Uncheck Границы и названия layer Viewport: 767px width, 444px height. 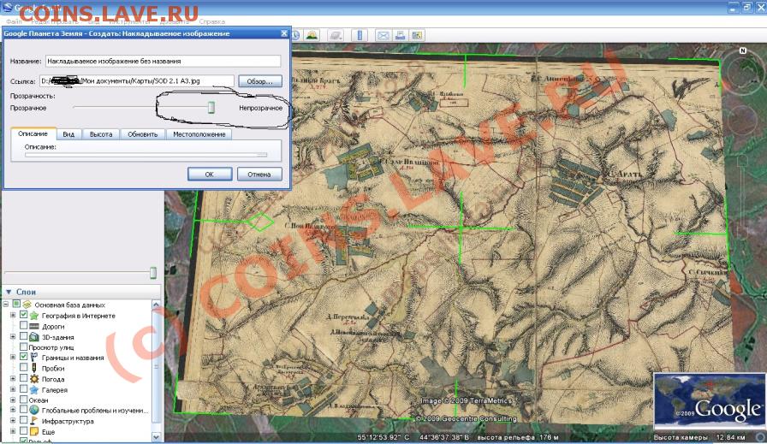pos(23,357)
